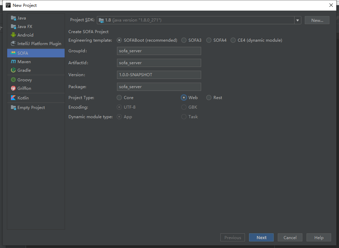Viewport: 339px width, 248px height.
Task: Click the Maven 'm' icon
Action: 13,61
